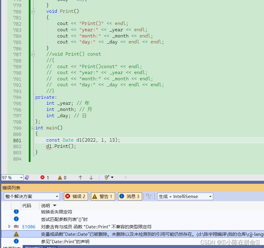Toggle the 消息 3 filter button

130,197
